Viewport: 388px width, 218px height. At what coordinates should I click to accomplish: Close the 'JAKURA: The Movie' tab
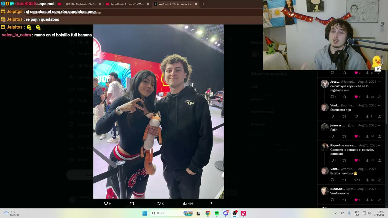[x=100, y=4]
